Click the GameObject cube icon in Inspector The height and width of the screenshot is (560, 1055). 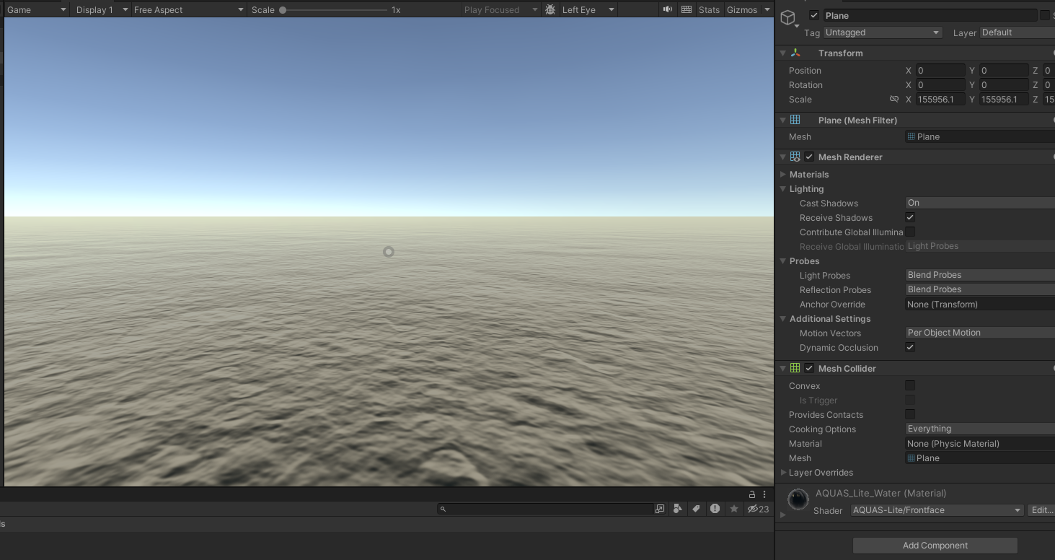click(788, 17)
